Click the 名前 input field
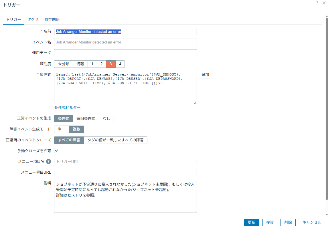 (x=126, y=31)
